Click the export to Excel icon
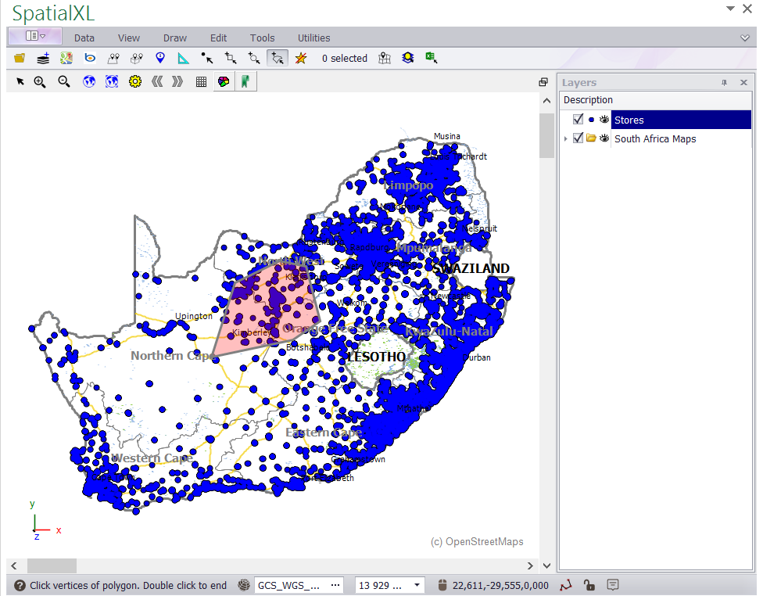The height and width of the screenshot is (596, 763). pos(431,58)
